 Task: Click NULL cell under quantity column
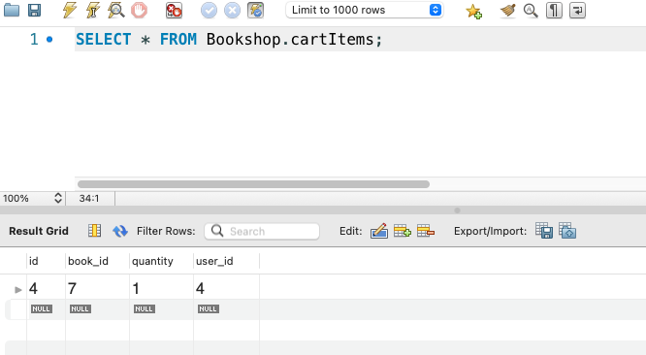(x=145, y=308)
